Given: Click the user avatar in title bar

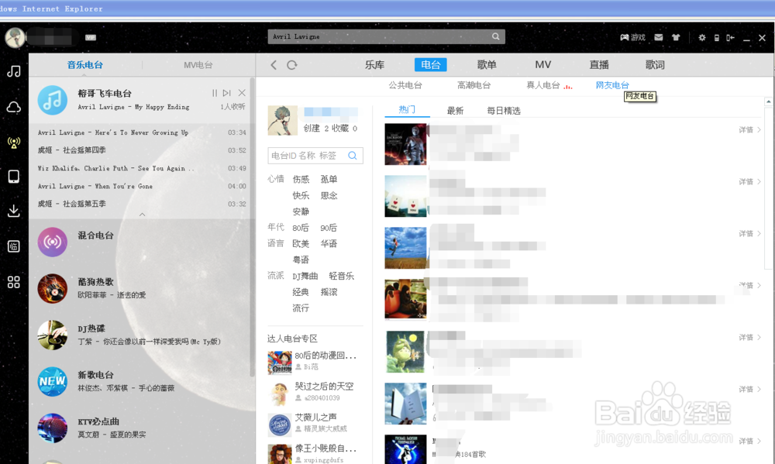Looking at the screenshot, I should 15,37.
